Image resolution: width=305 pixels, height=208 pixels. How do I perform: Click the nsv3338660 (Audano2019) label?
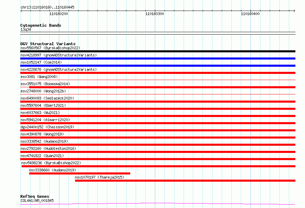[x=52, y=170]
